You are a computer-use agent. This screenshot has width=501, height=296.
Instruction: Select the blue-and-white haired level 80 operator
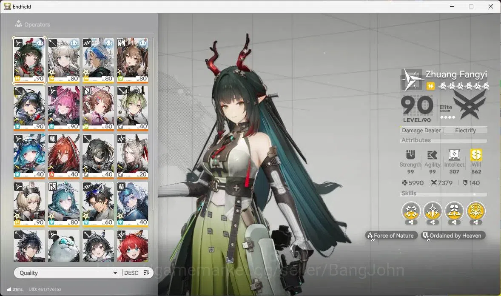coord(98,60)
